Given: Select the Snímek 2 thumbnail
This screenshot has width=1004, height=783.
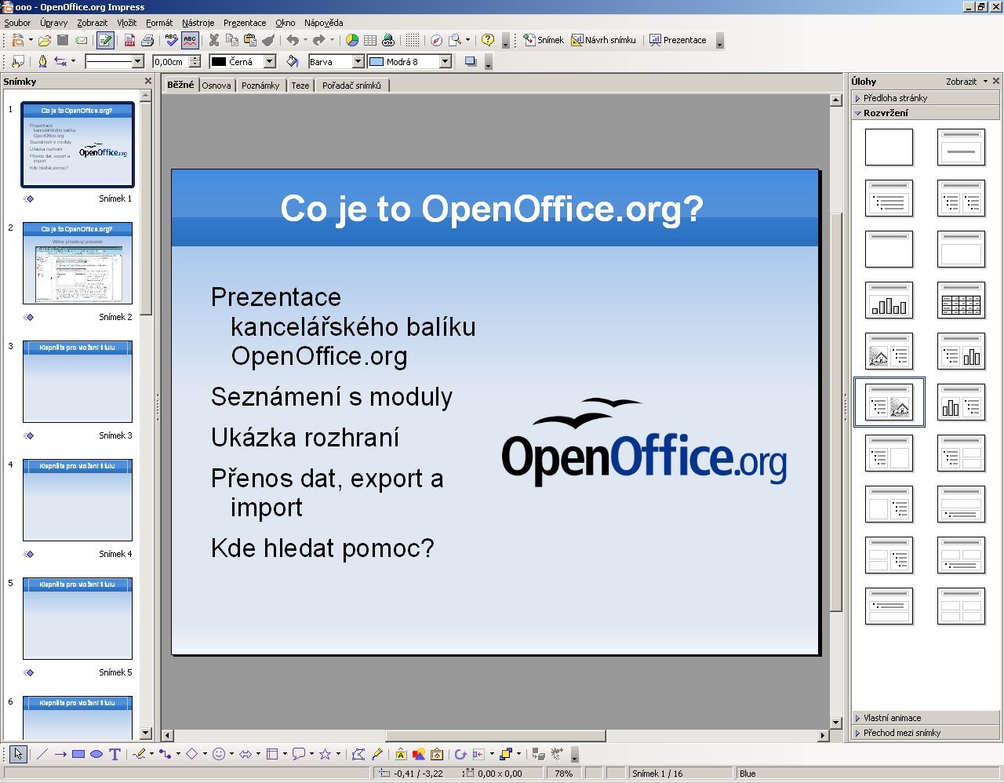Looking at the screenshot, I should [x=78, y=263].
